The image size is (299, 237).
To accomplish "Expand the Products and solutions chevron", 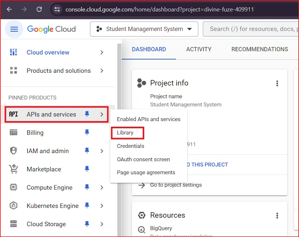I will coord(102,71).
